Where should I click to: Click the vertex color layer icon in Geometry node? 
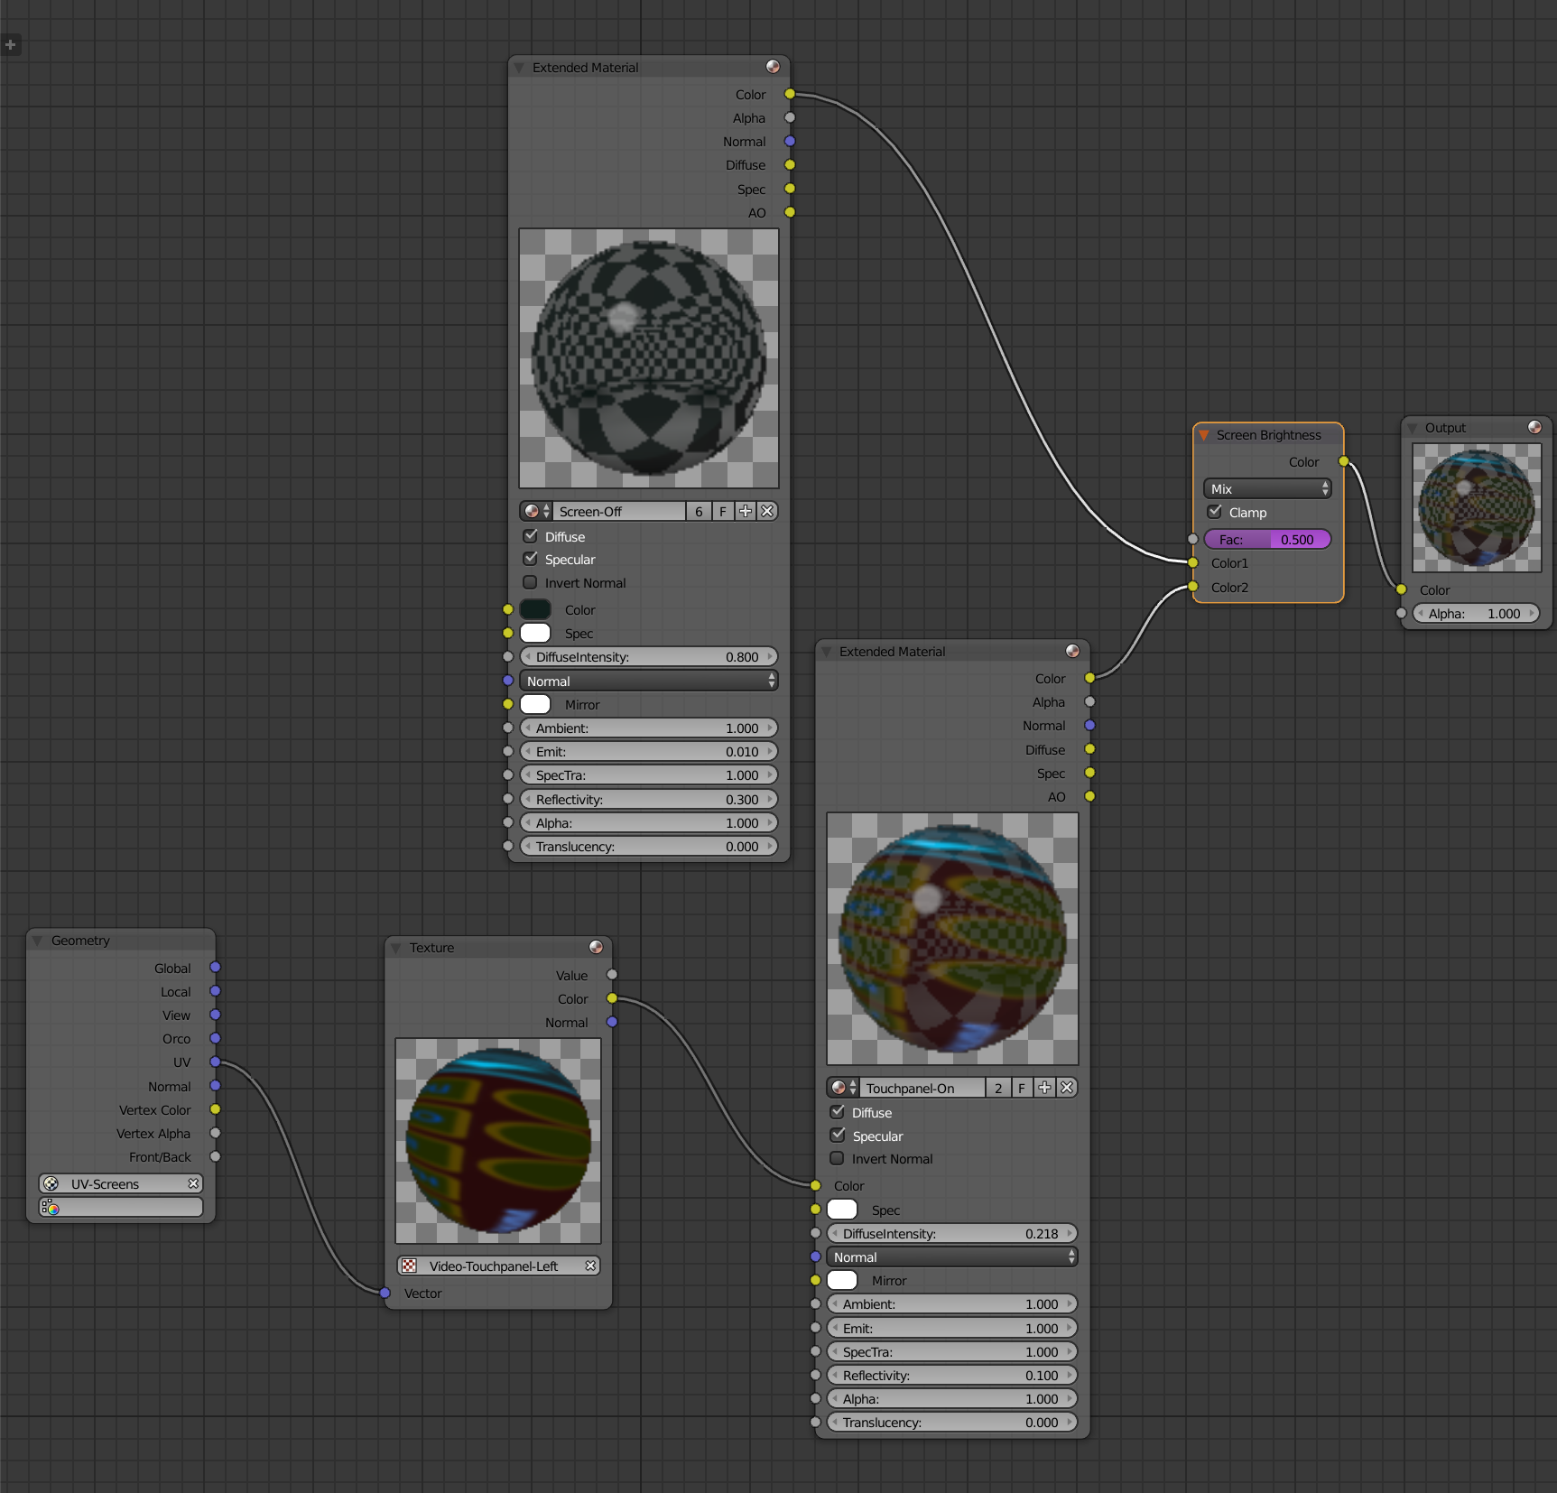(x=51, y=1208)
